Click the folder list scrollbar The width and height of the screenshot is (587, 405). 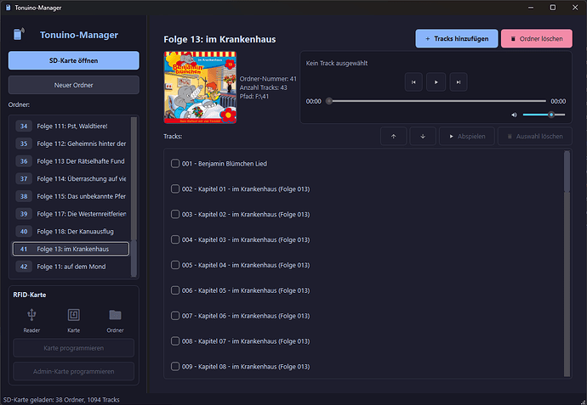tap(134, 197)
